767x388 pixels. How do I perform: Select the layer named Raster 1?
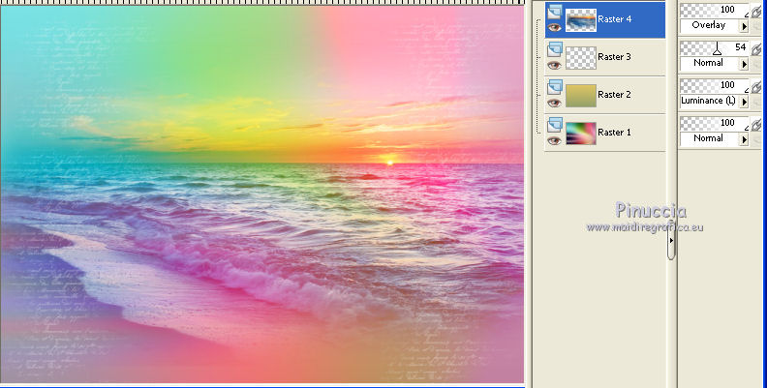(614, 132)
